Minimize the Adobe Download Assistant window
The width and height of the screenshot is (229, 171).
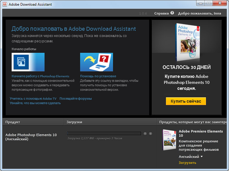click(x=201, y=3)
